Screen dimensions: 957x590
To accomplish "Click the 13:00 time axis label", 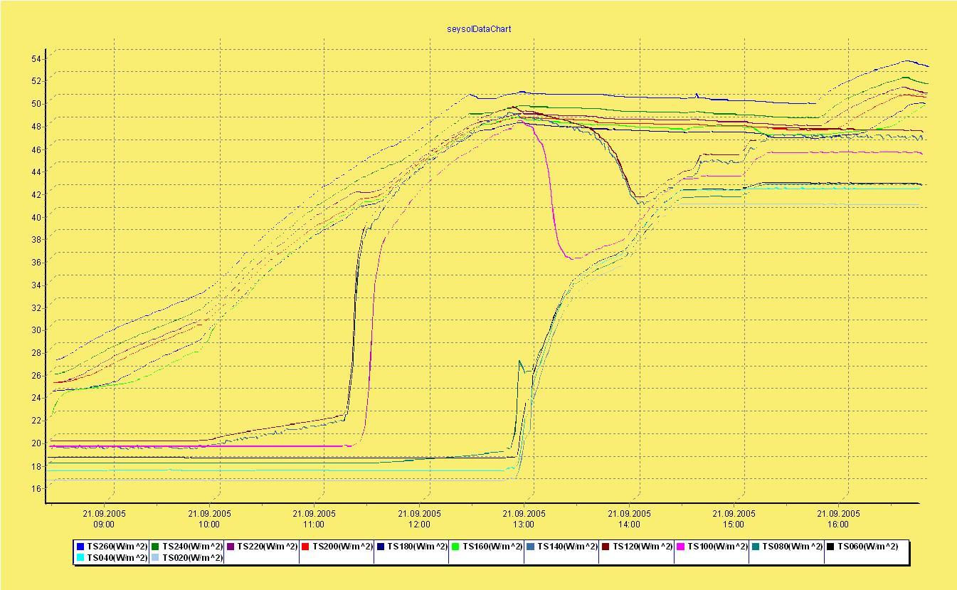I will [524, 525].
